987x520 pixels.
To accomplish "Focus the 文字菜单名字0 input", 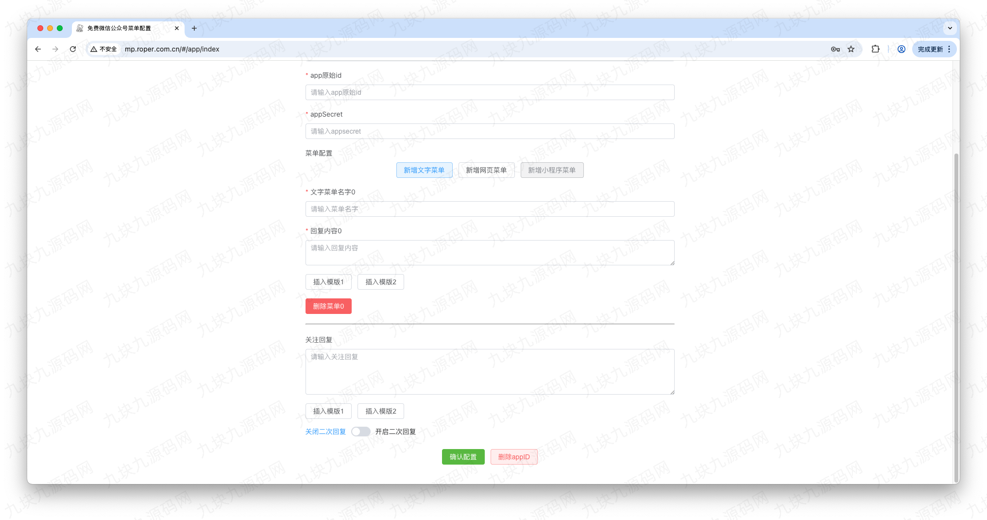I will pyautogui.click(x=490, y=209).
